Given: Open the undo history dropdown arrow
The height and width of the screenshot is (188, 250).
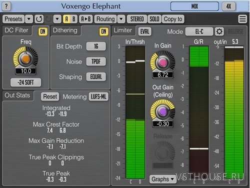Looking at the screenshot, I should click(x=57, y=19).
